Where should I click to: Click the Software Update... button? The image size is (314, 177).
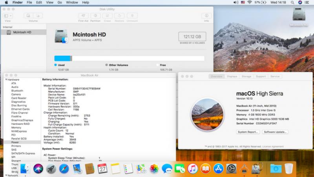tap(275, 132)
